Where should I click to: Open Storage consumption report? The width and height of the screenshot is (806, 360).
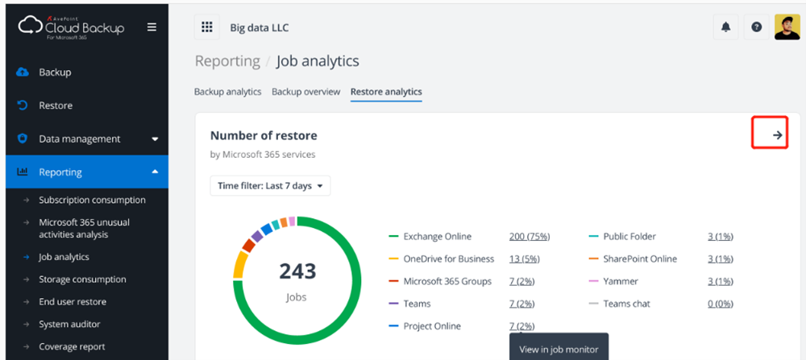point(82,279)
